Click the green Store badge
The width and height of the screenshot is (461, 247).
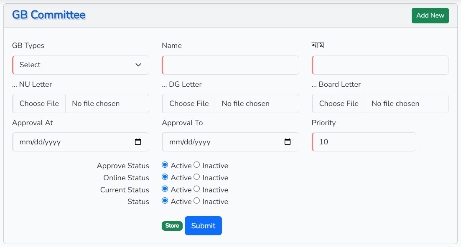[172, 226]
